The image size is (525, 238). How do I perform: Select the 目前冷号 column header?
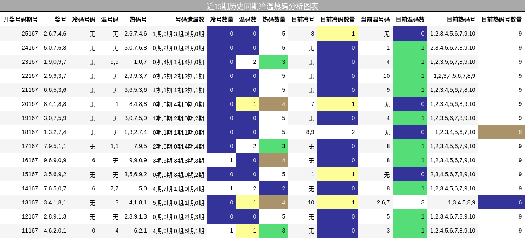[x=303, y=19]
